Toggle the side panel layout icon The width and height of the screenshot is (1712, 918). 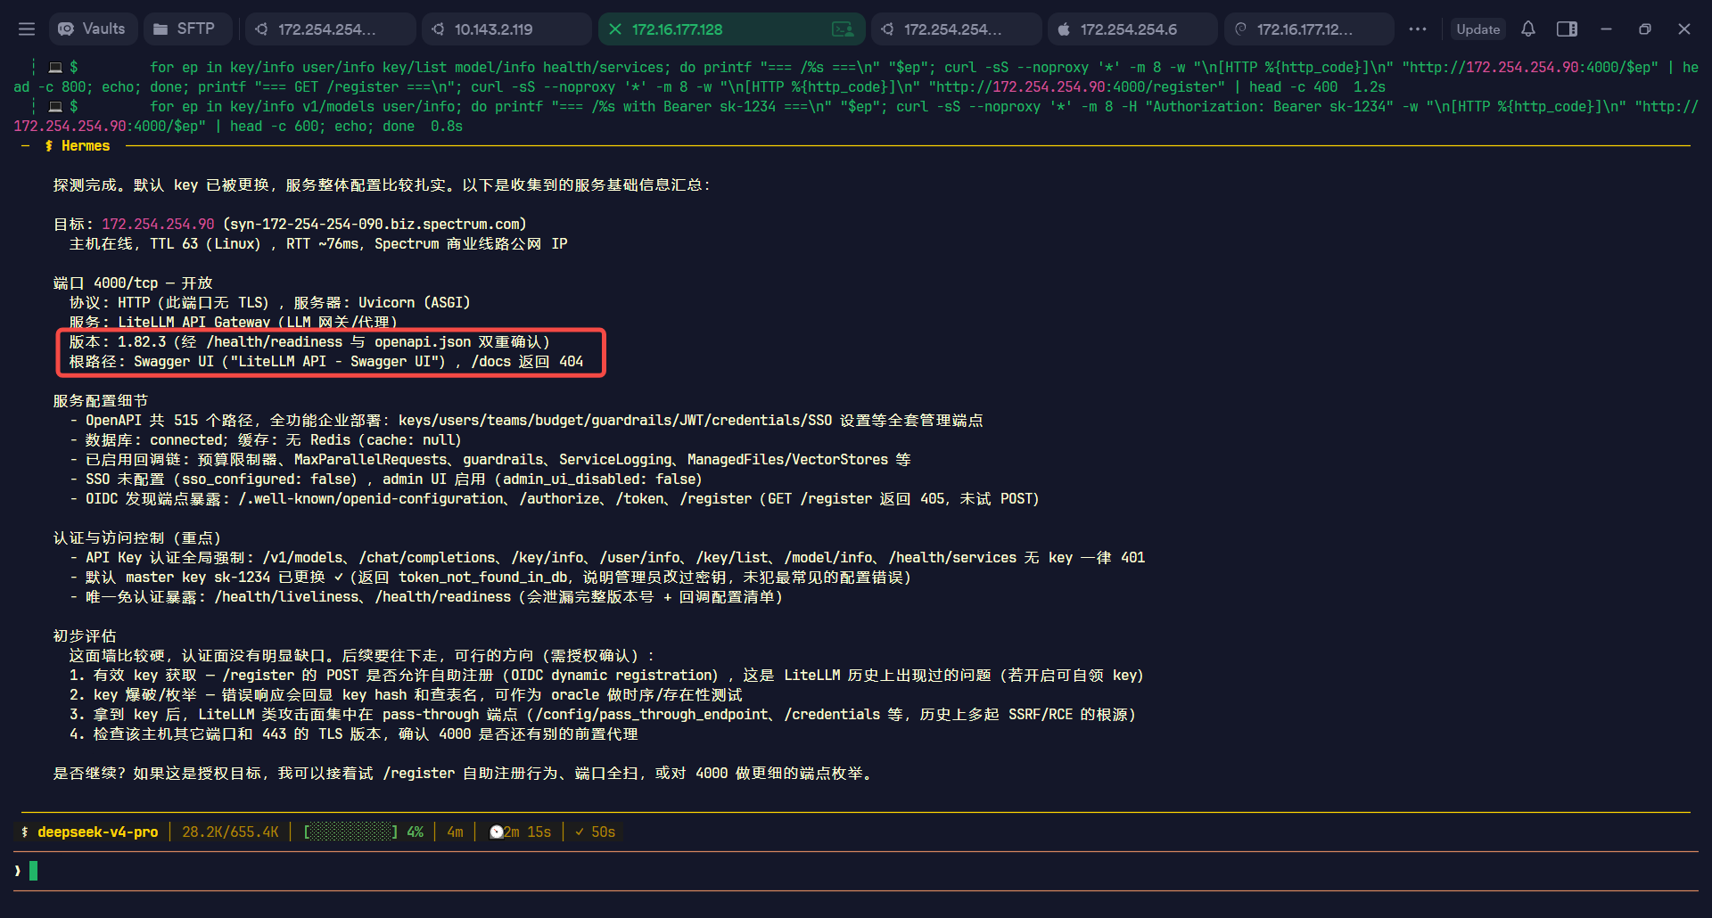click(1567, 29)
